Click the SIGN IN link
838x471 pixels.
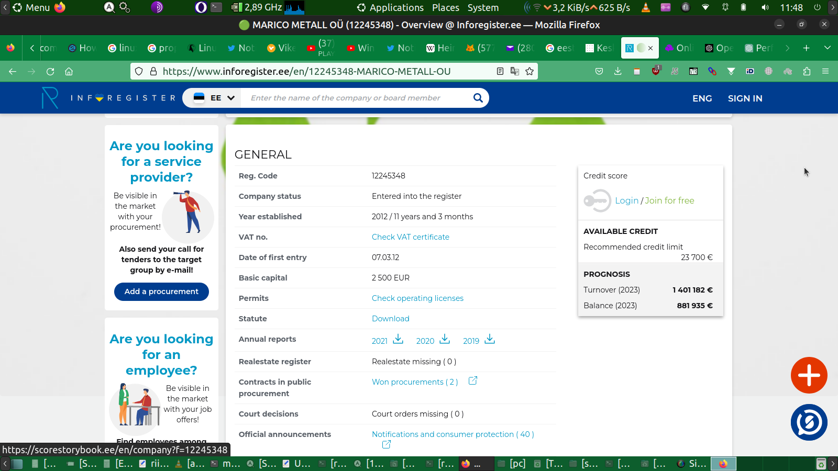(x=745, y=98)
